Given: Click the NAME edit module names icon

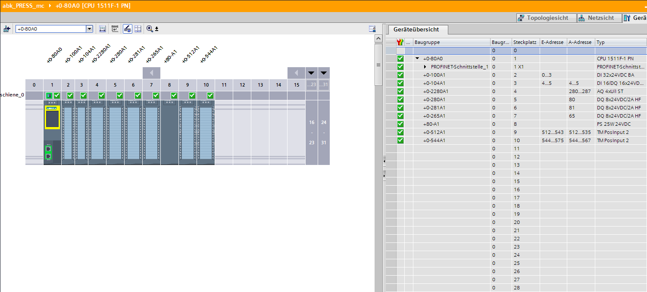Looking at the screenshot, I should [115, 29].
